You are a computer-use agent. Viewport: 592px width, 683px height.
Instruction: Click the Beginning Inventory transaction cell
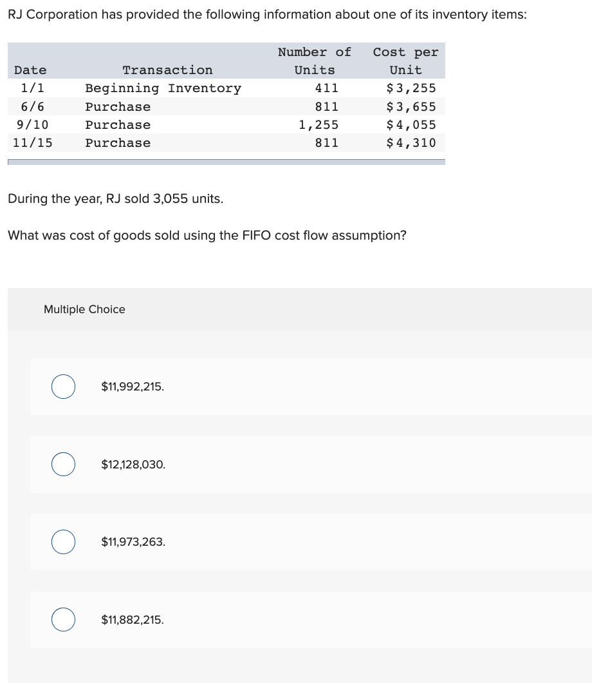pos(163,88)
